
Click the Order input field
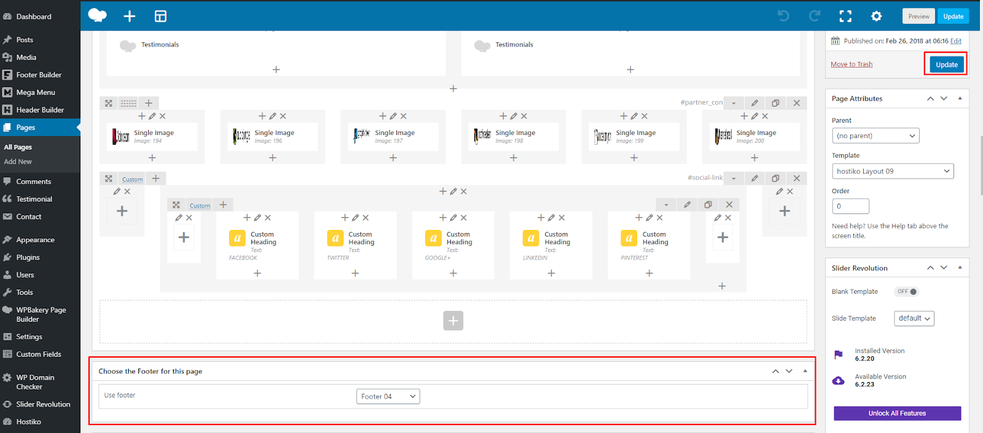(850, 207)
